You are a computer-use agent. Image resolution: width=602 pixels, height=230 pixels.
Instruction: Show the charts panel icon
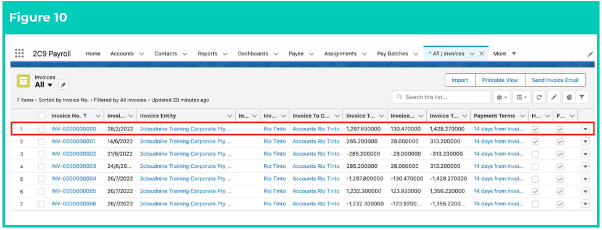[x=569, y=97]
